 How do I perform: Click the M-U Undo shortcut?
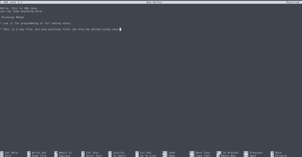point(169,152)
